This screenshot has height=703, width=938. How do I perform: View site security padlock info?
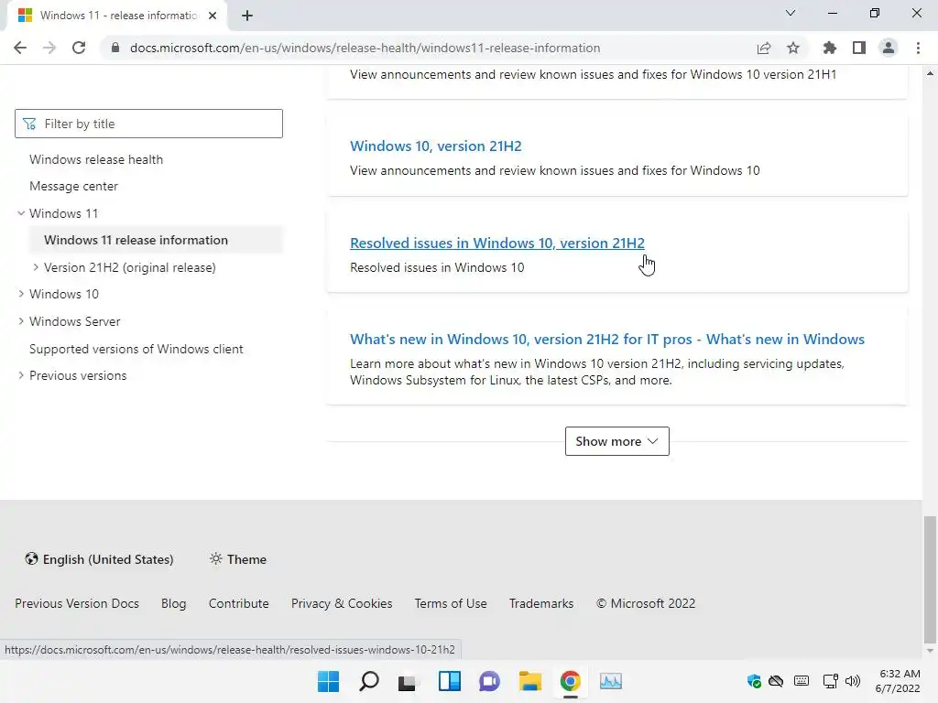[115, 48]
